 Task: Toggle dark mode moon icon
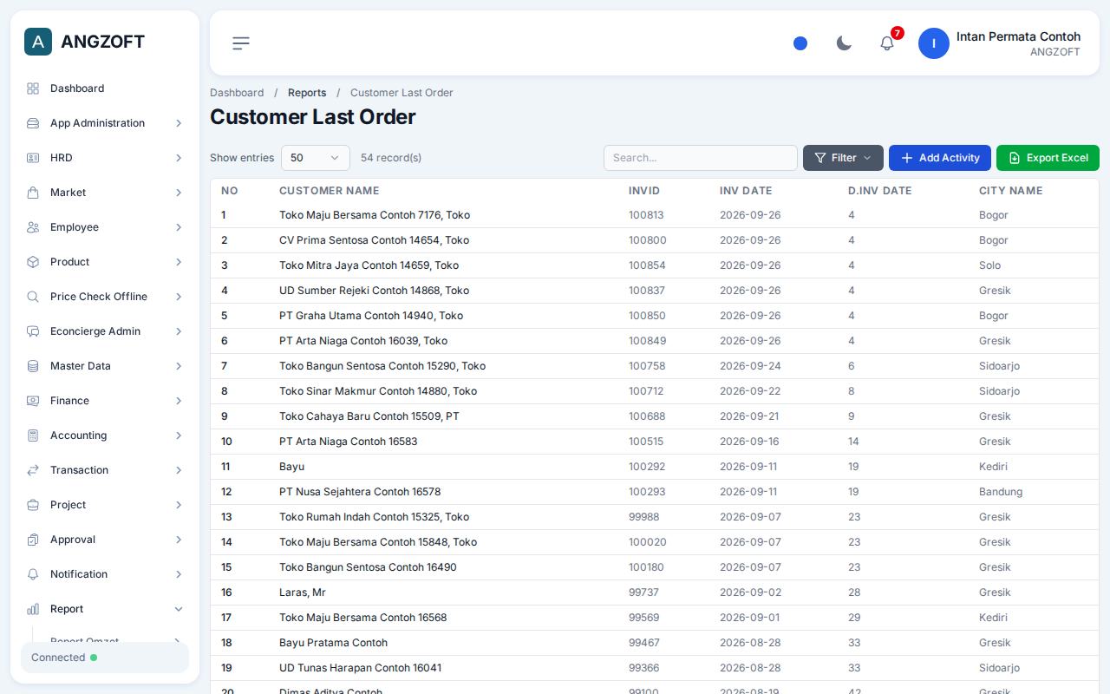[x=844, y=43]
